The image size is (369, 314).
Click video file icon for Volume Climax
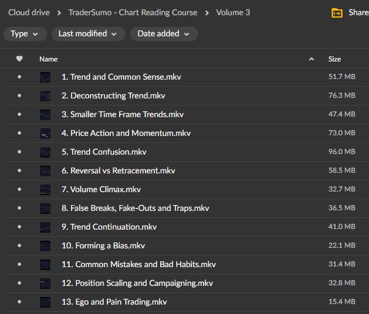point(45,190)
